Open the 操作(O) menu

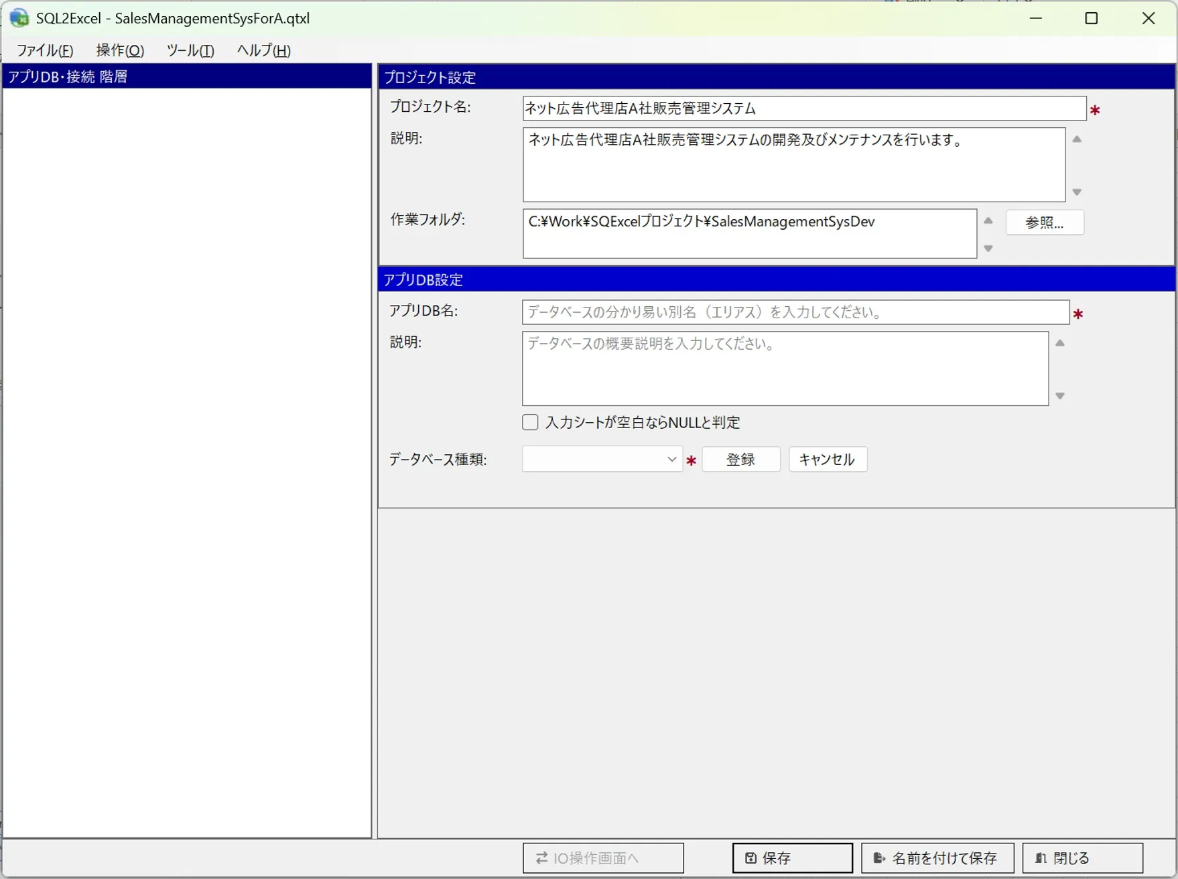(120, 50)
